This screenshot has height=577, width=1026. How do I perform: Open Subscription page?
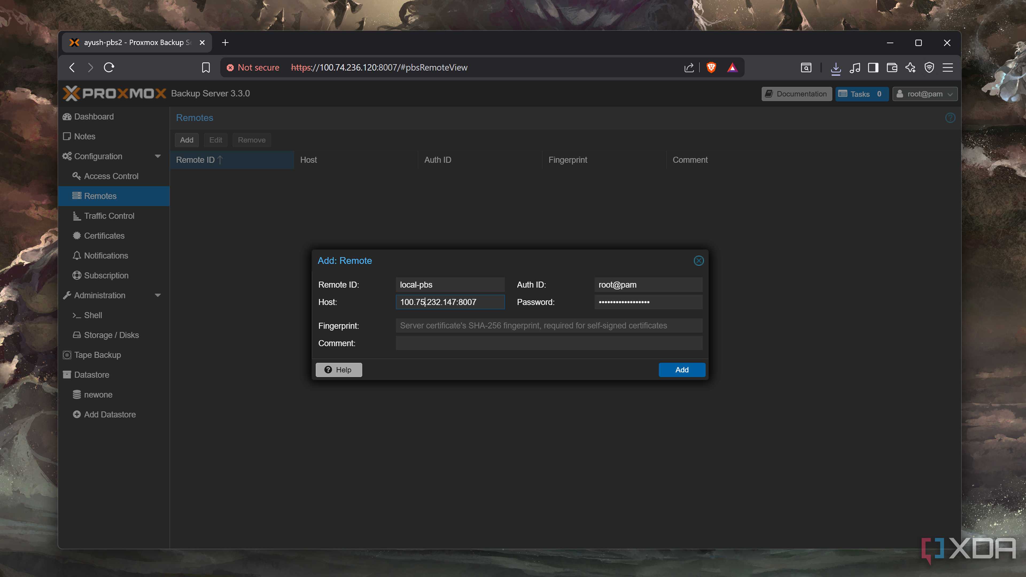click(114, 276)
